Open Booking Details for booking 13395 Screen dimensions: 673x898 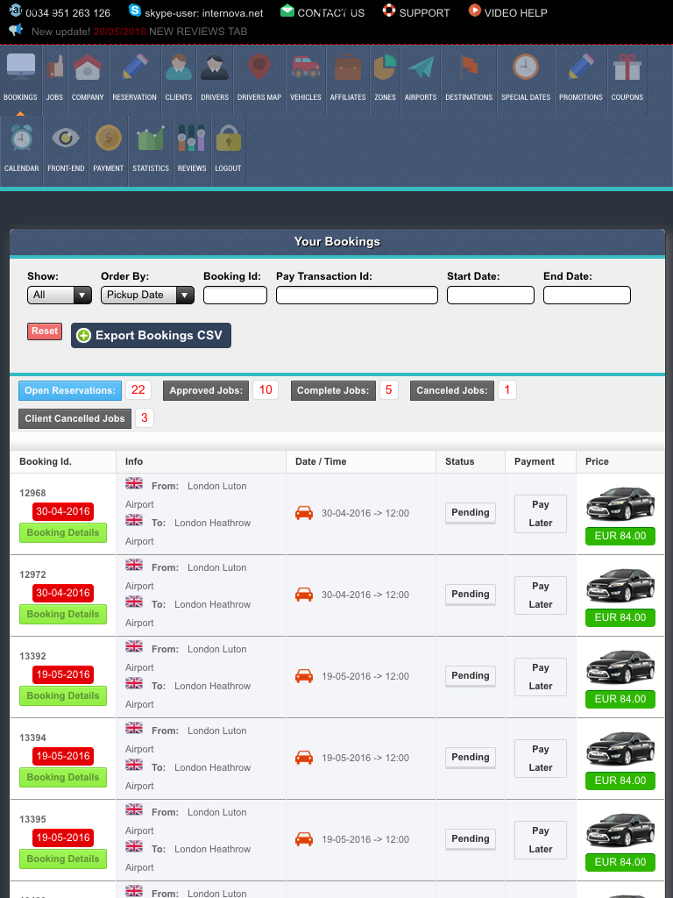point(63,859)
